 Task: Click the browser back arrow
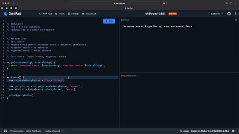[13, 3]
